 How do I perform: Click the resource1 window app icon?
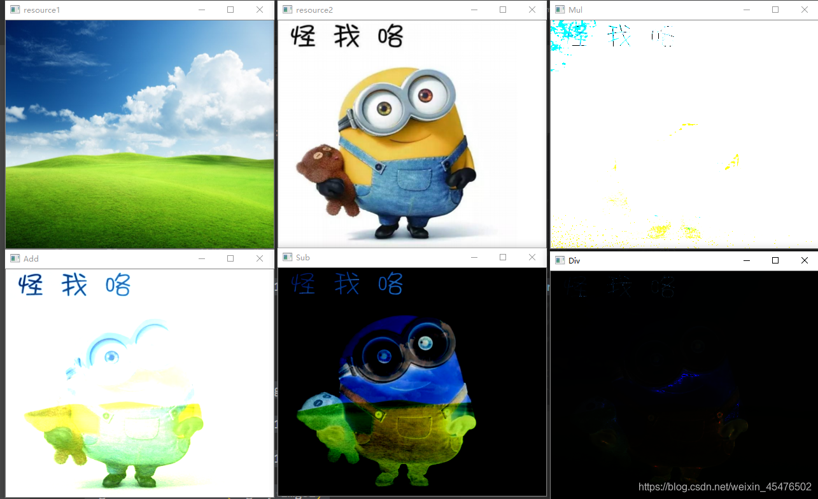click(15, 10)
